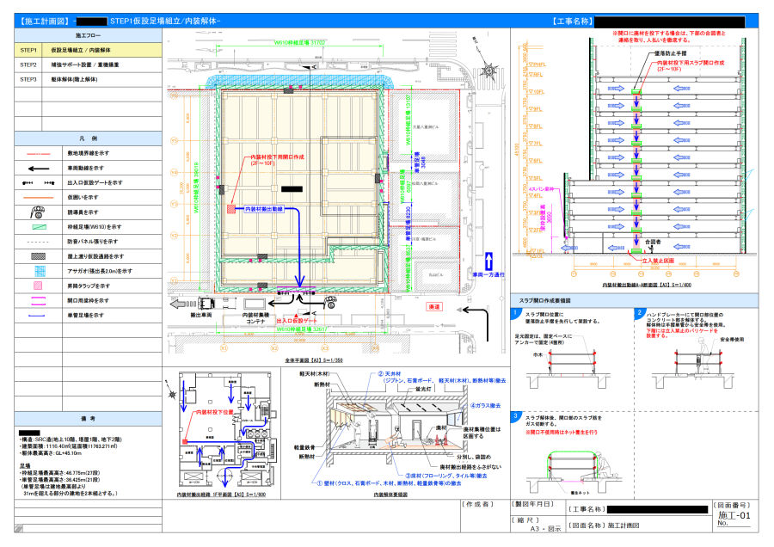Select the STEP3 躯体解体 row
The width and height of the screenshot is (774, 547).
click(88, 78)
